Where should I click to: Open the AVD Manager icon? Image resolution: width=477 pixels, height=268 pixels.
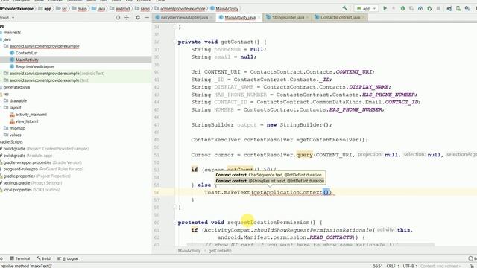(458, 8)
